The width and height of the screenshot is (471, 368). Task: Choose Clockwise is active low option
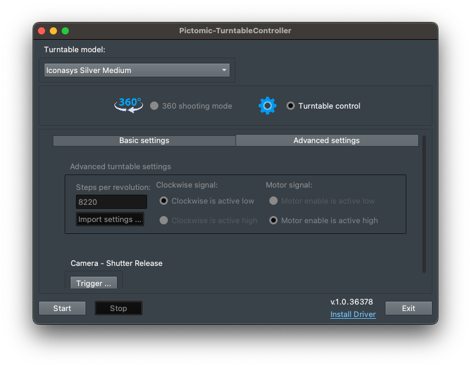coord(164,201)
